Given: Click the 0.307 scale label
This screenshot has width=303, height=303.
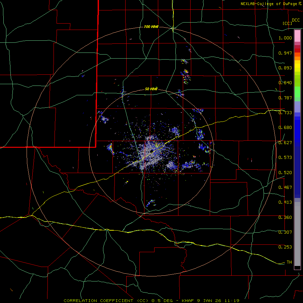Looking at the screenshot, I should click(x=285, y=232).
